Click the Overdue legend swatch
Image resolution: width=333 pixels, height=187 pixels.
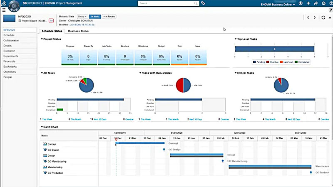[268, 62]
